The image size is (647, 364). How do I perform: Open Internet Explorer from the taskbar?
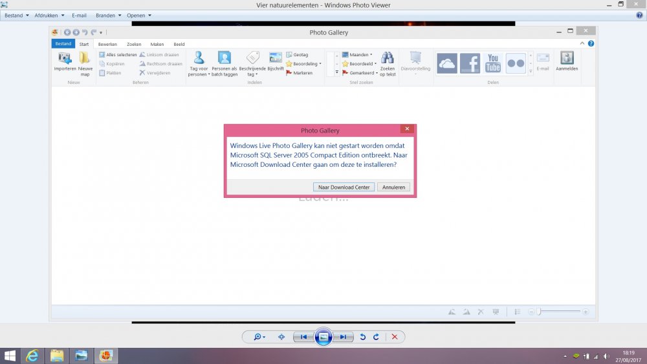31,356
